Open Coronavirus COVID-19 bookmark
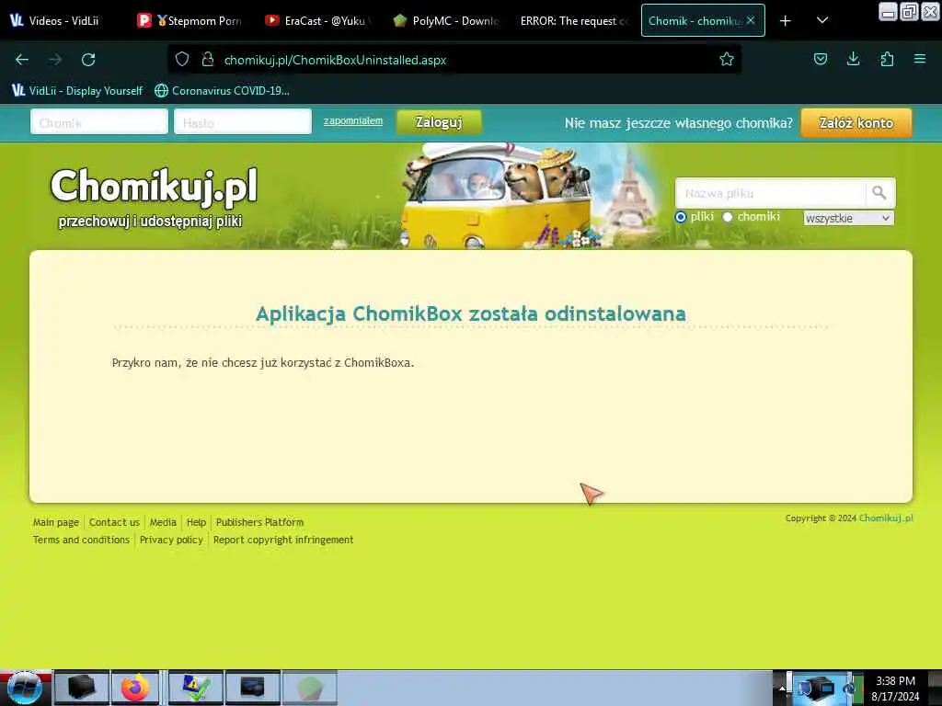Viewport: 942px width, 706px height. point(223,91)
